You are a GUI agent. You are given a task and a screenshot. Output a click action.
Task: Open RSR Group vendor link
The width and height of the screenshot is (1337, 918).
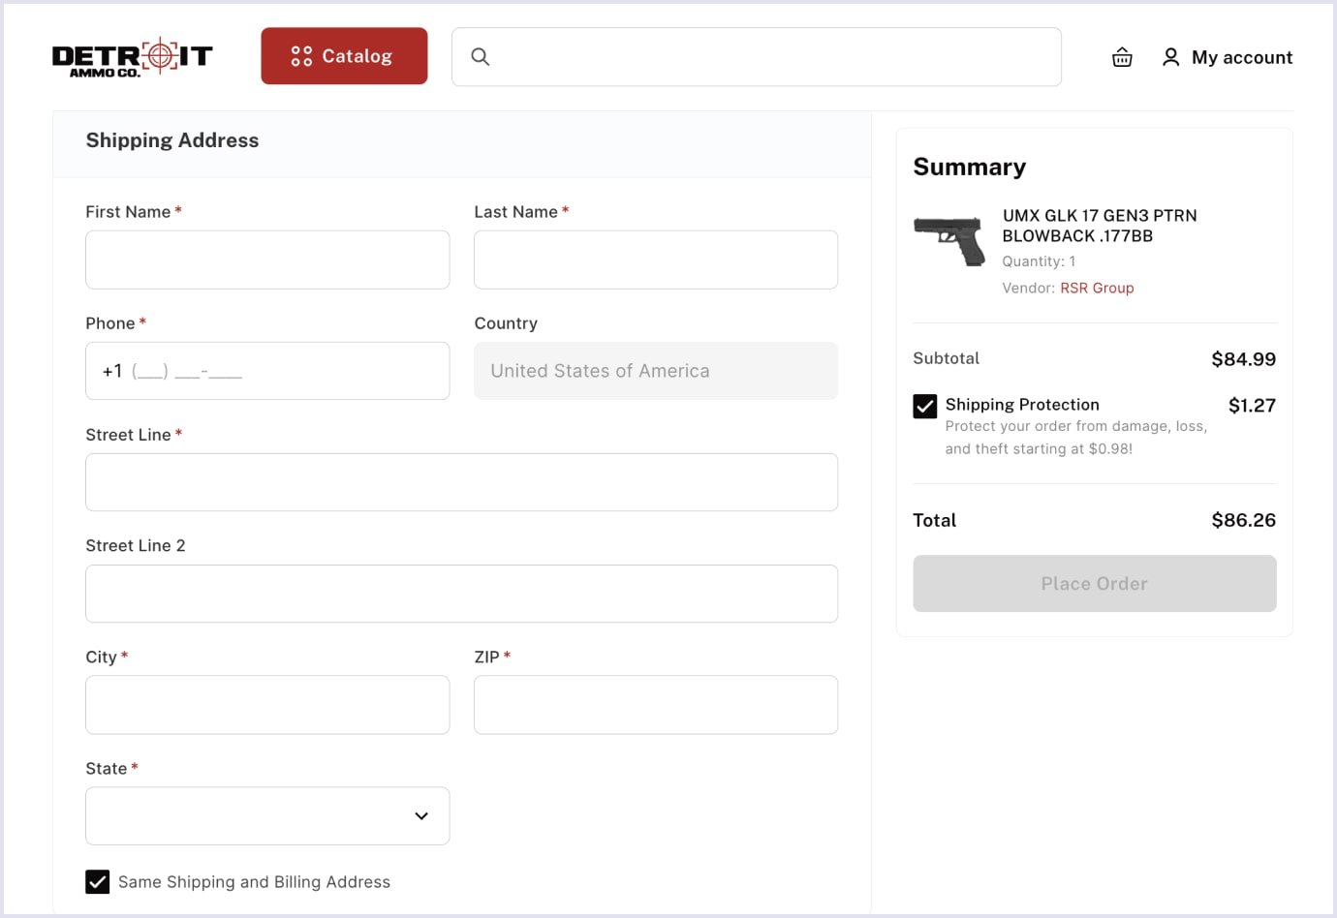tap(1097, 288)
